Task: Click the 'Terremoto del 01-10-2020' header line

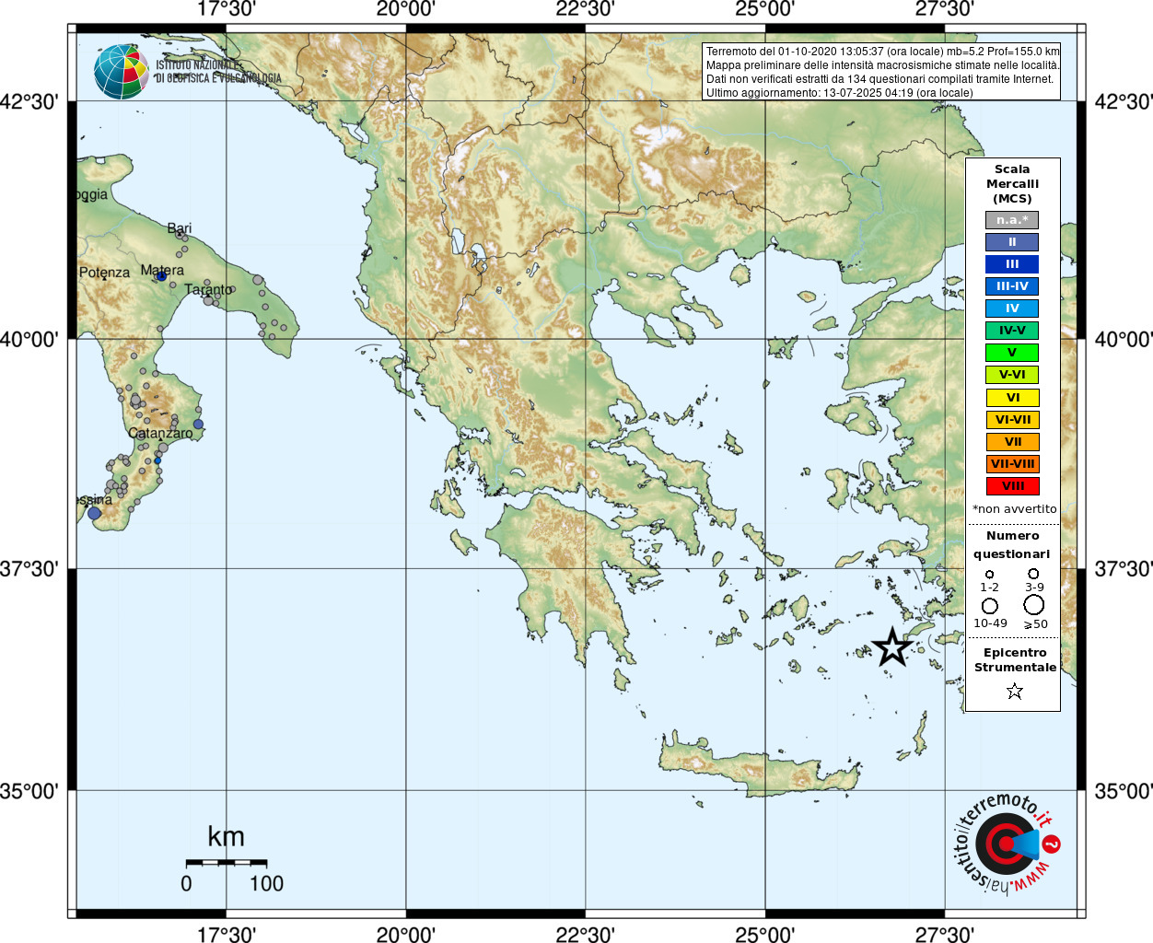Action: [882, 52]
